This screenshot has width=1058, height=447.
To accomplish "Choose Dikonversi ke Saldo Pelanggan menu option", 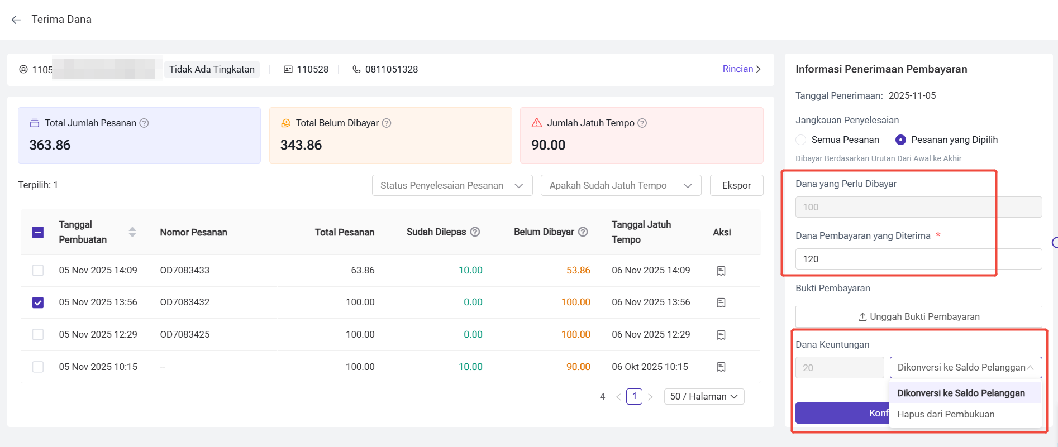I will click(x=961, y=393).
